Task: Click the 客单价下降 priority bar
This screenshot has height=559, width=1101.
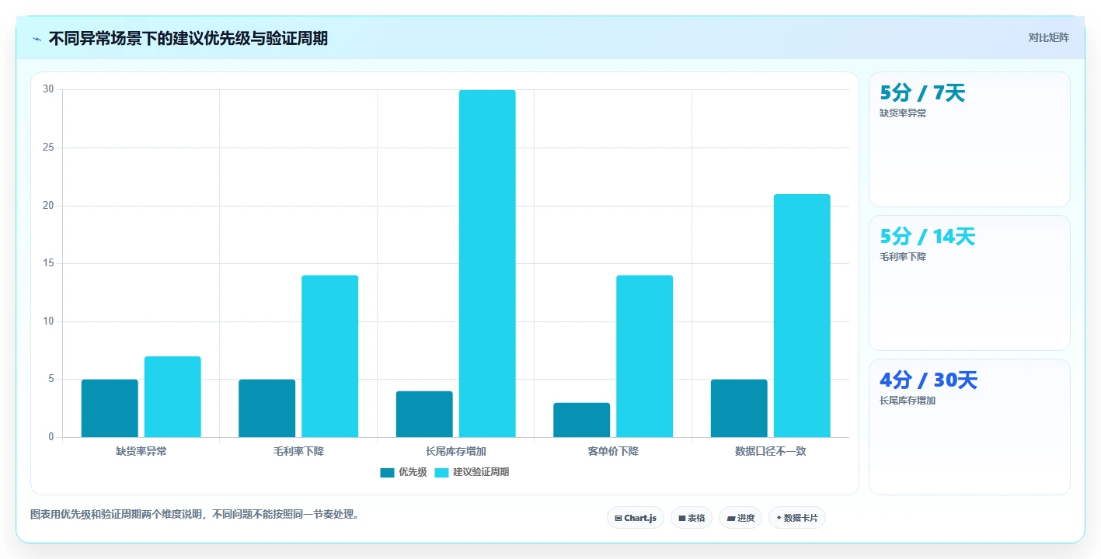Action: [x=582, y=420]
